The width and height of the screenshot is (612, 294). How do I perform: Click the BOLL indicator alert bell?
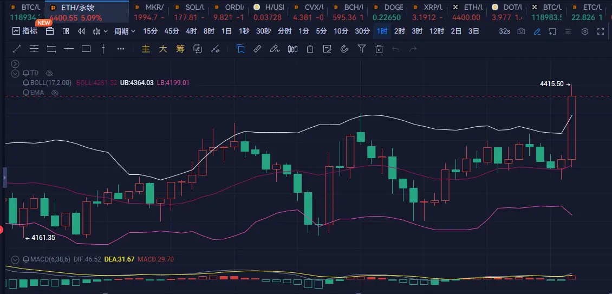click(27, 83)
